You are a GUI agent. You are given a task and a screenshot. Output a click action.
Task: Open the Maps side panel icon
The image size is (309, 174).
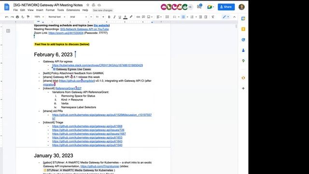(x=243, y=61)
